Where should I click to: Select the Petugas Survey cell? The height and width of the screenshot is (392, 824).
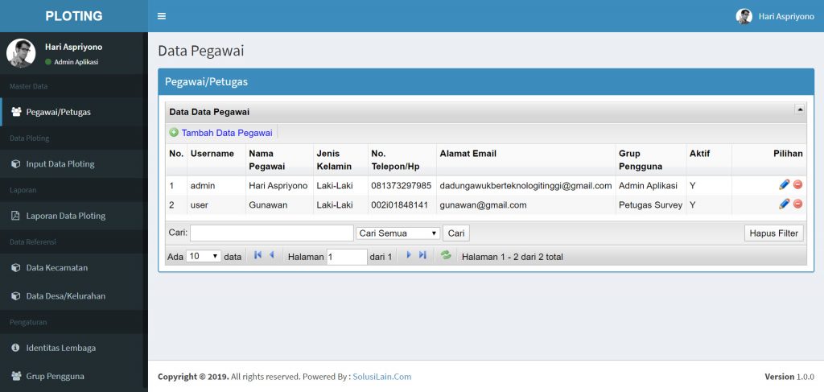[x=650, y=205]
